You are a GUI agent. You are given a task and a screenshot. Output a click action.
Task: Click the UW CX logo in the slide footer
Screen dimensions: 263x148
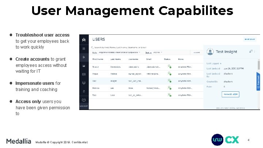coord(225,140)
